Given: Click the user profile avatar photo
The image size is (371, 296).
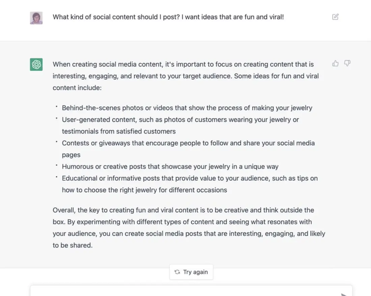Looking at the screenshot, I should (x=36, y=18).
